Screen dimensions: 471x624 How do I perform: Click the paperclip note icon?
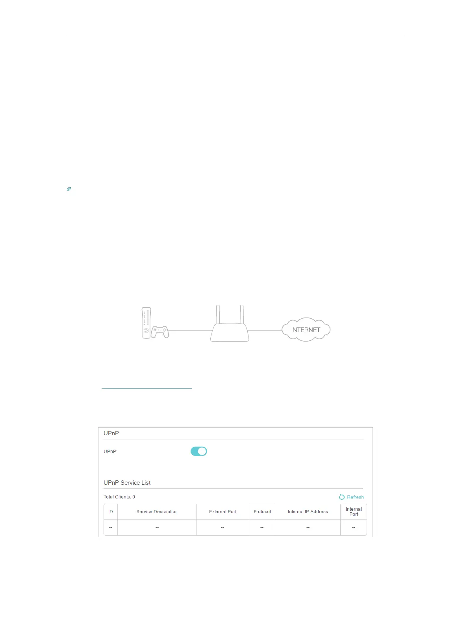69,189
